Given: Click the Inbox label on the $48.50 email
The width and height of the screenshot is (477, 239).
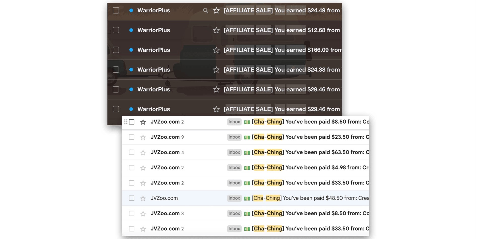Looking at the screenshot, I should (234, 198).
